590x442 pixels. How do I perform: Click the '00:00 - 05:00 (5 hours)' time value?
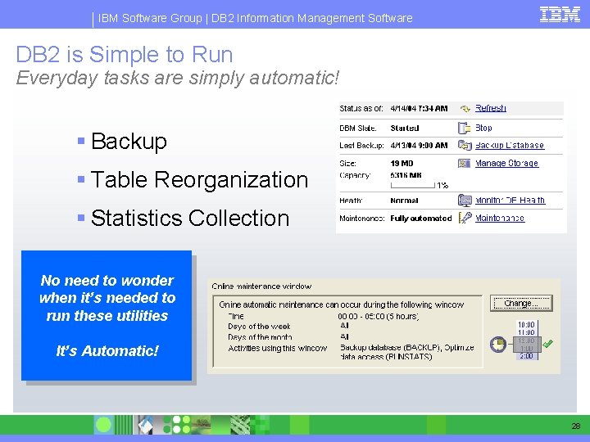tap(379, 316)
